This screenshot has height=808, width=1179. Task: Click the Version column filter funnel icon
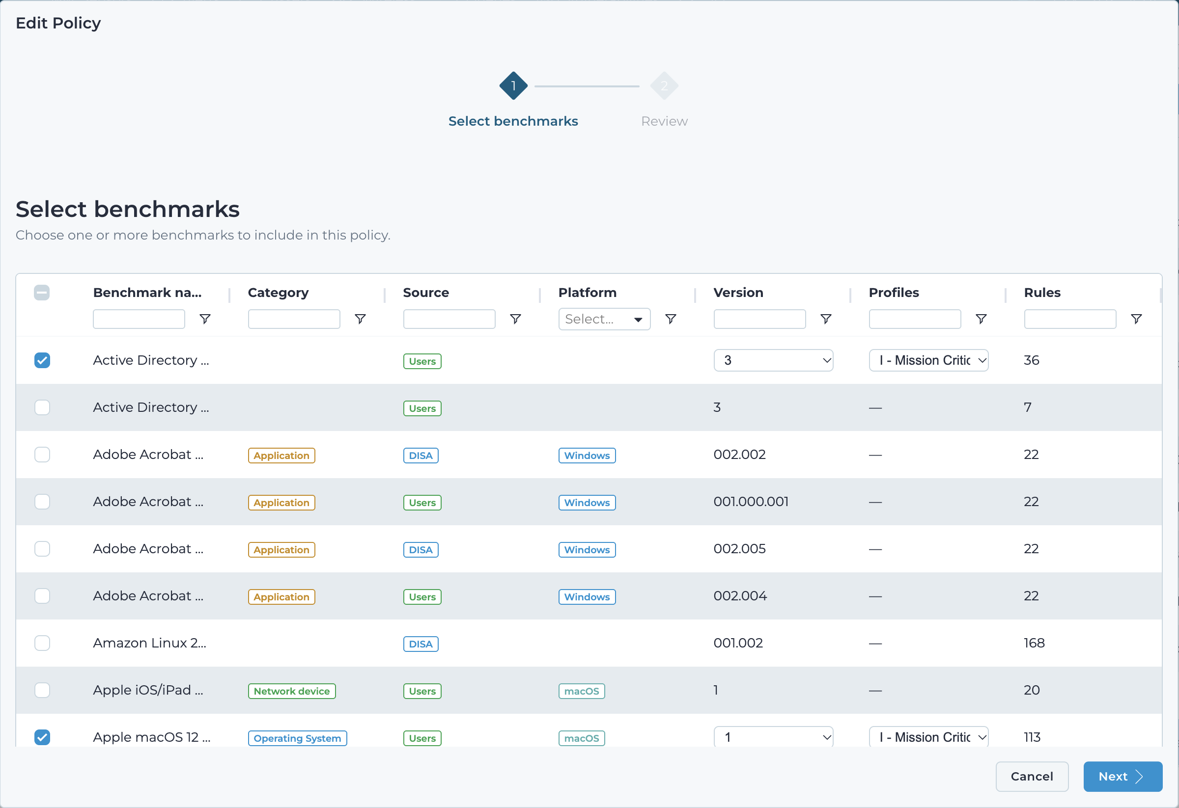826,319
